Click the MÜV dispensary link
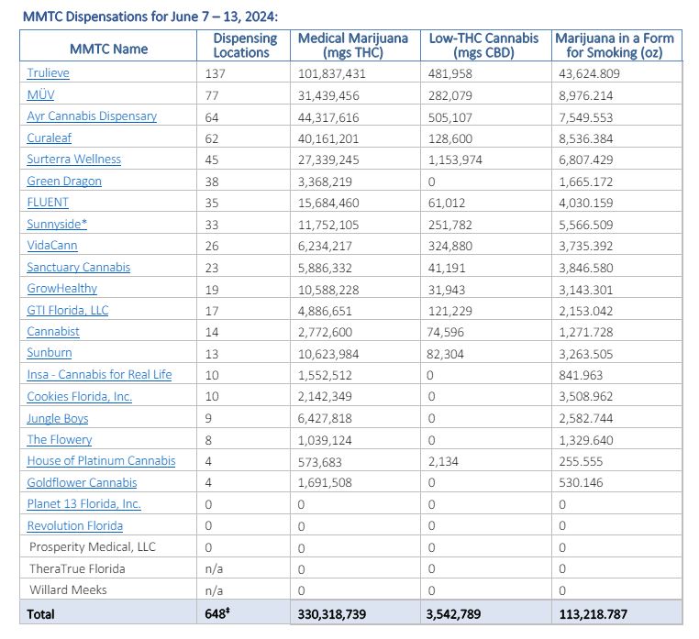 pyautogui.click(x=41, y=94)
